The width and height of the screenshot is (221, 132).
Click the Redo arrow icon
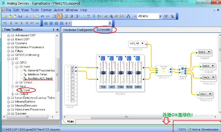tap(48, 16)
